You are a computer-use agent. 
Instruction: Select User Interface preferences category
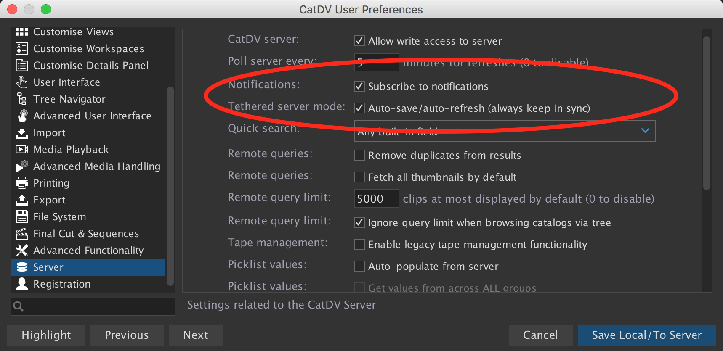click(x=67, y=82)
